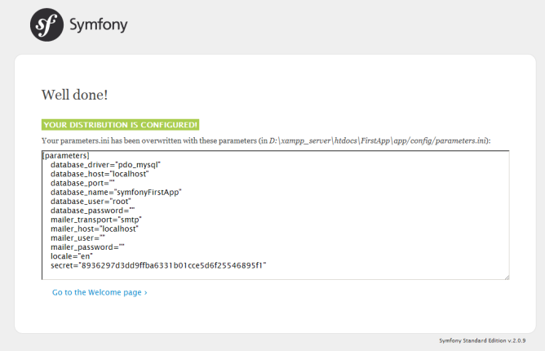The image size is (545, 351).
Task: Click the textarea resize handle corner
Action: click(x=507, y=277)
